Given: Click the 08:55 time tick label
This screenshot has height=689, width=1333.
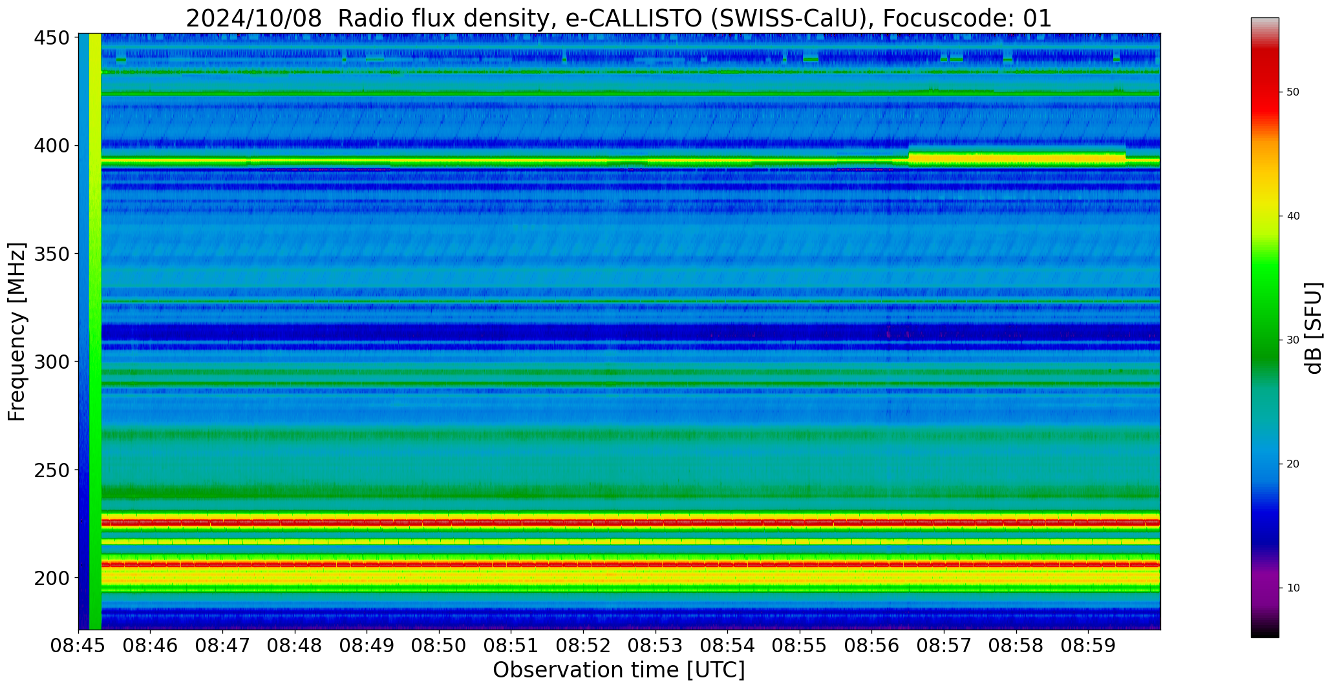Looking at the screenshot, I should pos(800,646).
